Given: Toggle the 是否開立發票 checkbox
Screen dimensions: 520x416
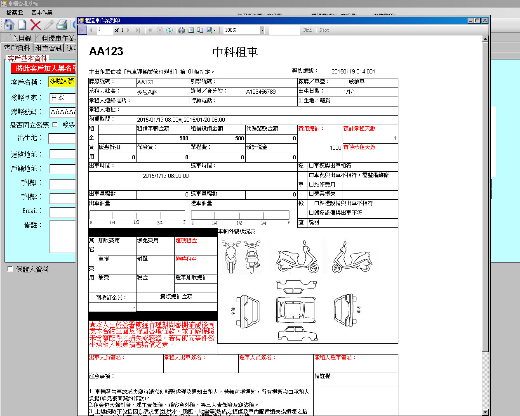Looking at the screenshot, I should tap(55, 125).
